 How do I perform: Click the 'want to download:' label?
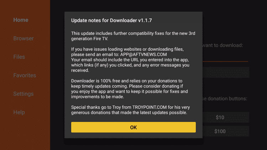223,45
